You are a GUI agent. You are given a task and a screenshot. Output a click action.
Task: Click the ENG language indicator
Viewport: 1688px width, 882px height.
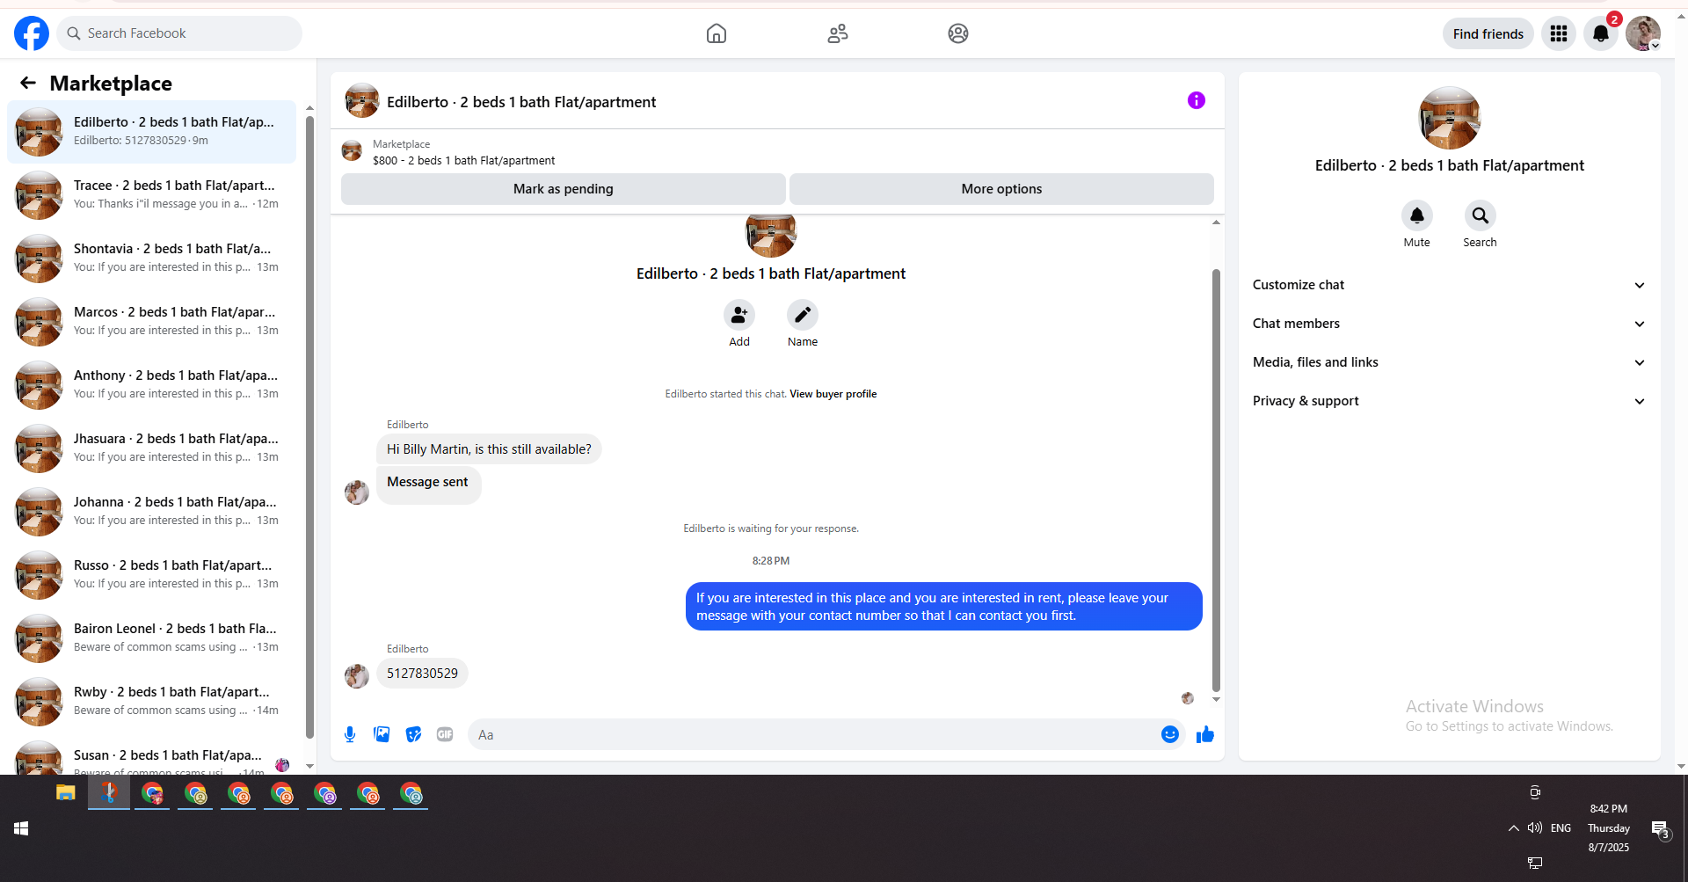1561,828
